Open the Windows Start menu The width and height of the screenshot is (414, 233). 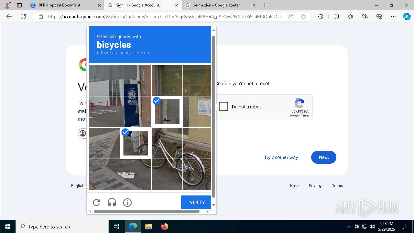pos(8,227)
